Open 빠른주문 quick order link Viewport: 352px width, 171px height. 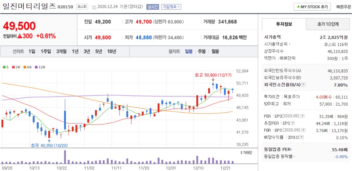pos(344,7)
